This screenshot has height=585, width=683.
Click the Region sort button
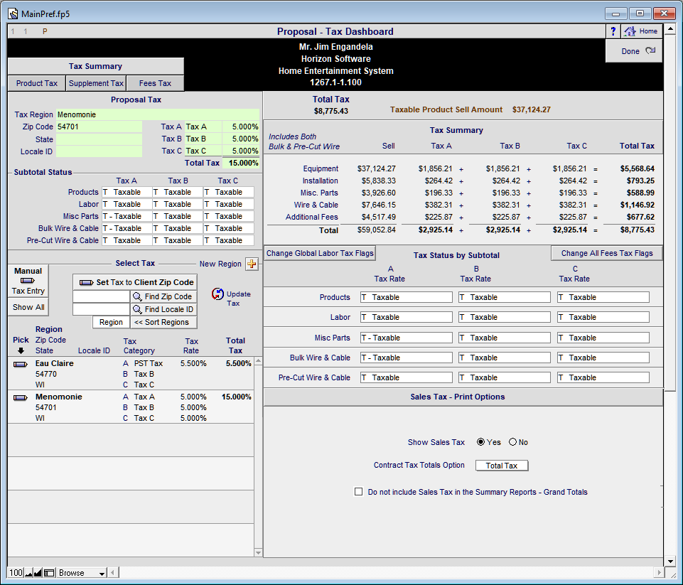[111, 322]
